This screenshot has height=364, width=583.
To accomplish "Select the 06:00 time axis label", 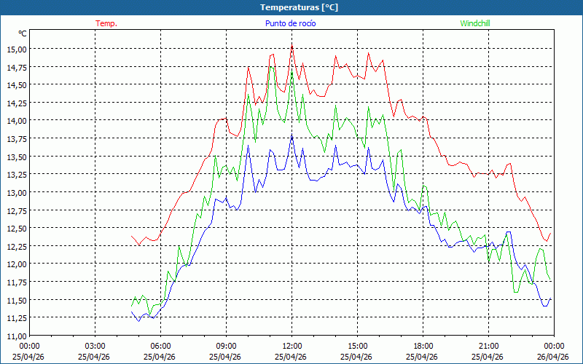I will pos(160,346).
